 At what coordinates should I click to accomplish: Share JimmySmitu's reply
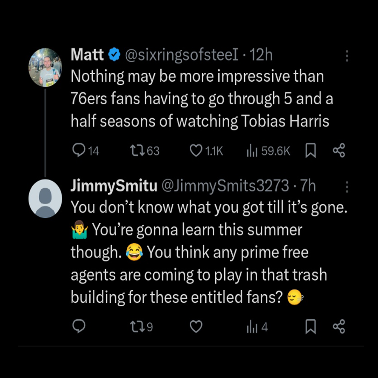[339, 327]
